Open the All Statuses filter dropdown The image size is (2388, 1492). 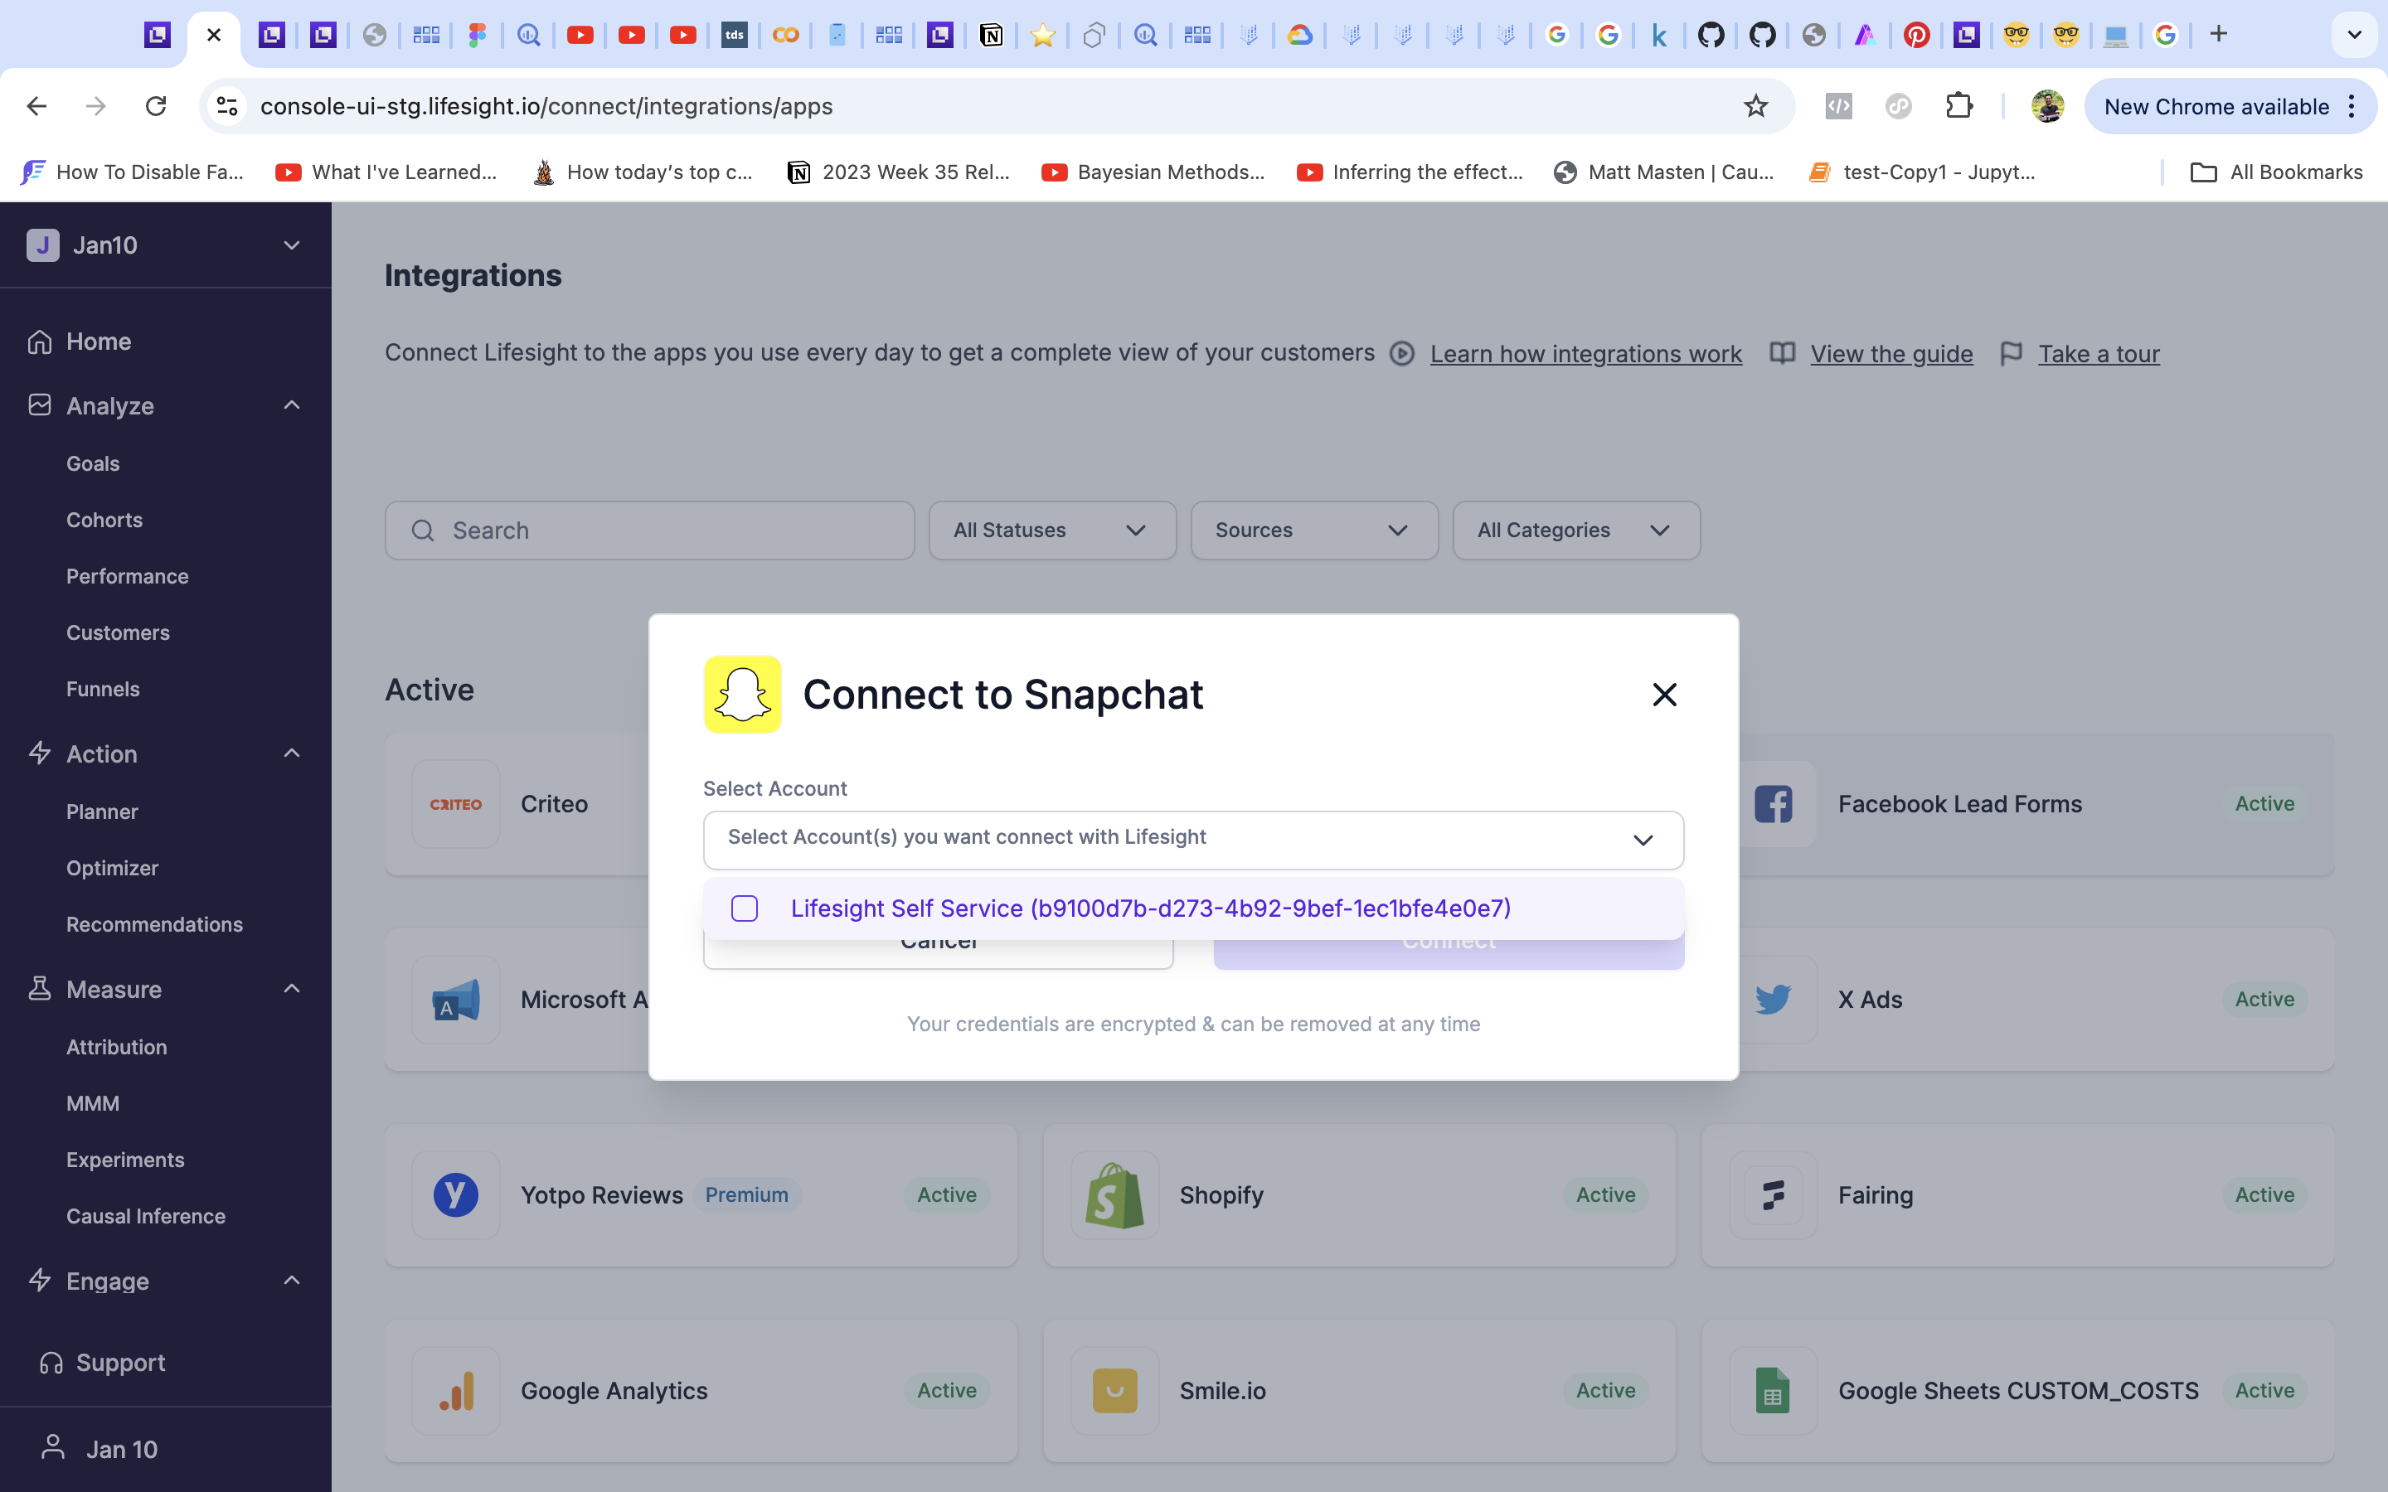[x=1051, y=530]
